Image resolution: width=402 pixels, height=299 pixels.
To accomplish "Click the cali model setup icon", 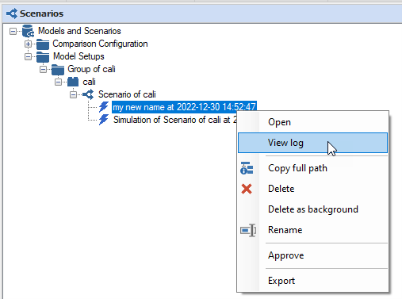I will [73, 82].
